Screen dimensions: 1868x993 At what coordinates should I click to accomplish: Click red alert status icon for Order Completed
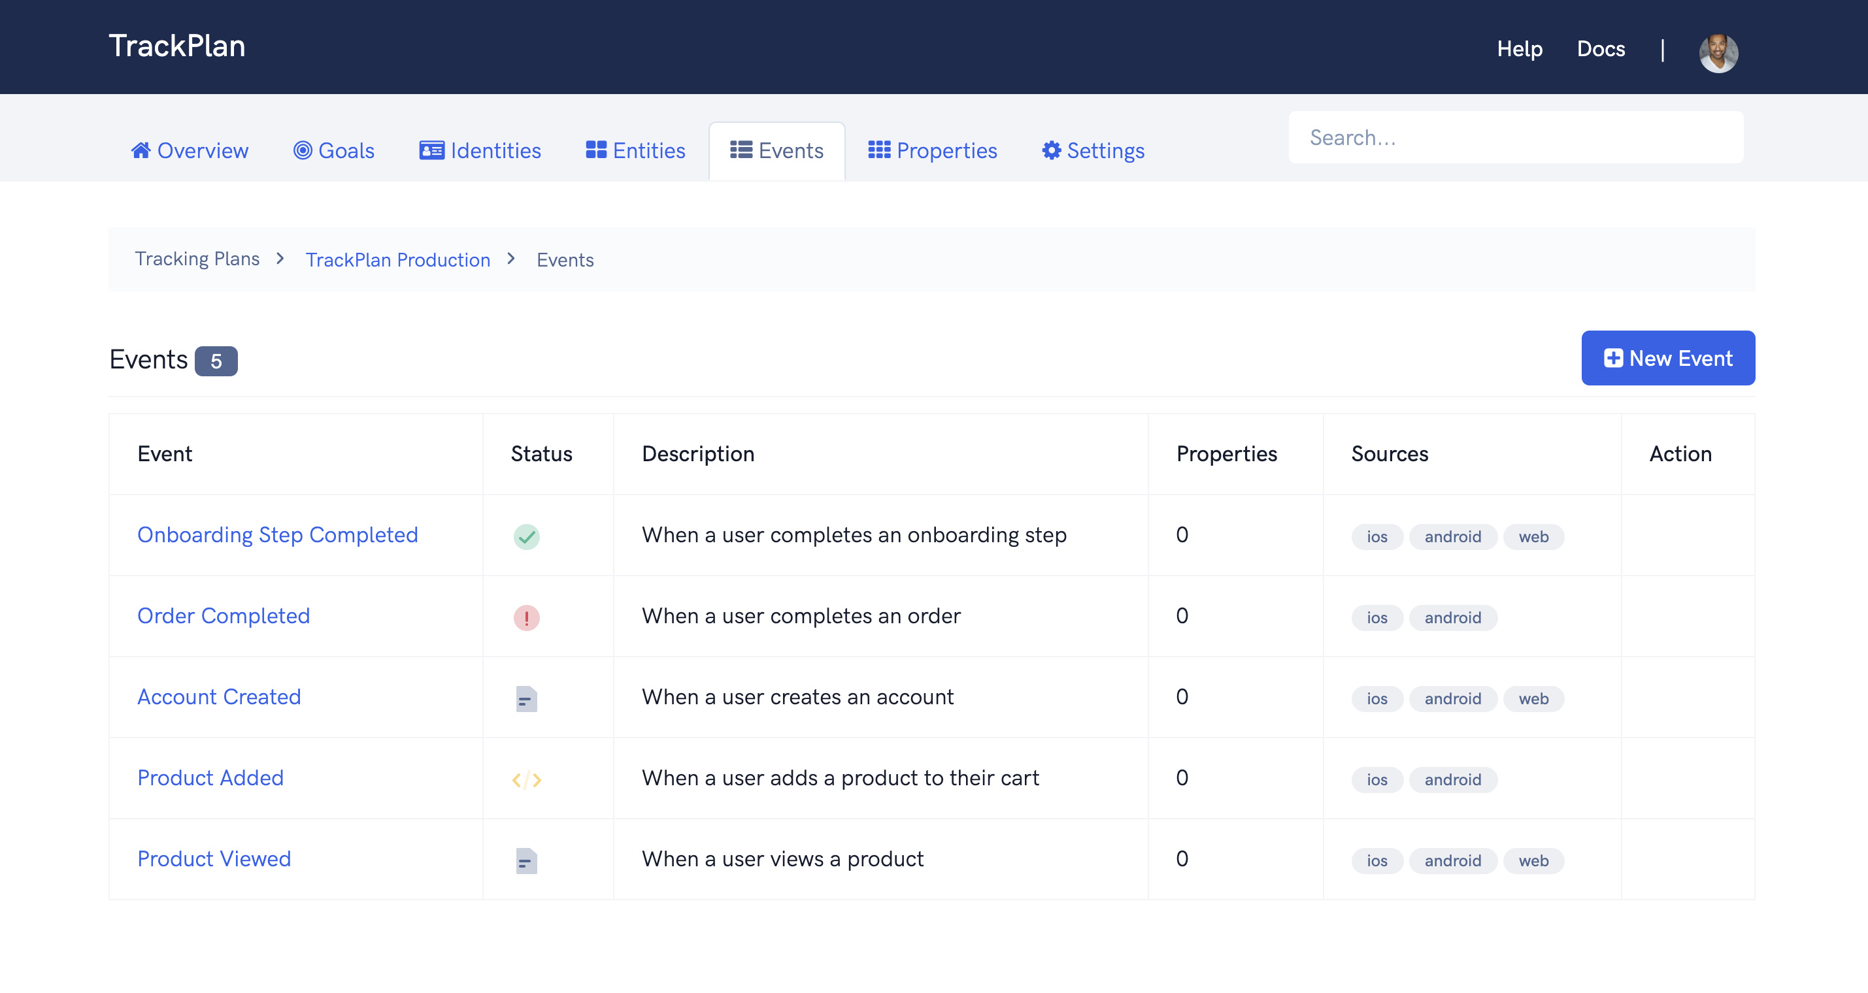point(526,617)
